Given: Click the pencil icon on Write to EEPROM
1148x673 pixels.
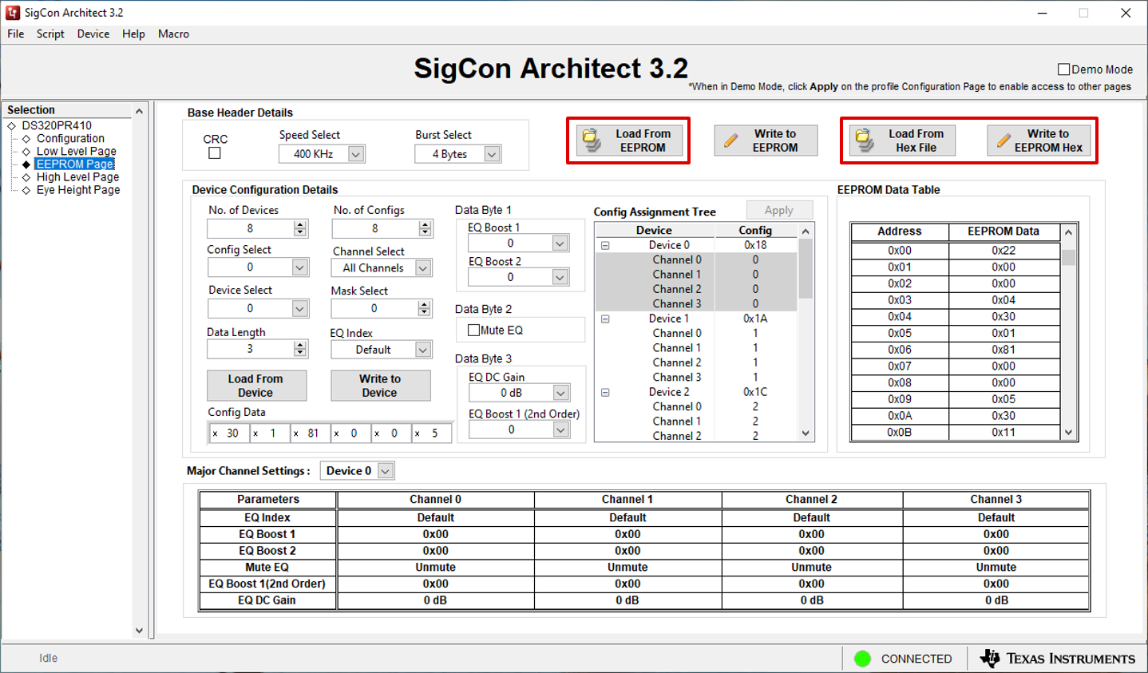Looking at the screenshot, I should click(x=730, y=141).
